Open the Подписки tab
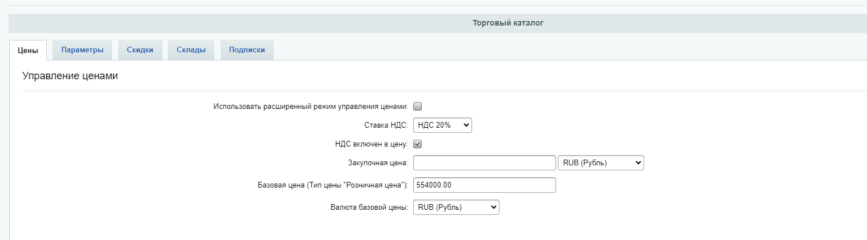867x240 pixels. click(x=246, y=50)
